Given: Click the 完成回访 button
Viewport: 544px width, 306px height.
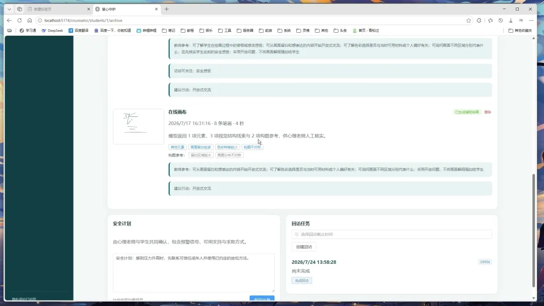Looking at the screenshot, I should click(302, 281).
